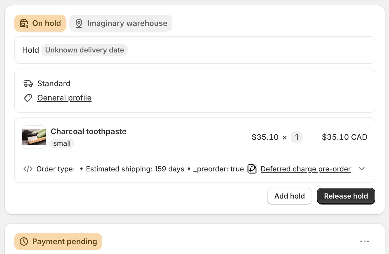
Task: Click the Charcoal toothpaste product title
Action: 88,131
